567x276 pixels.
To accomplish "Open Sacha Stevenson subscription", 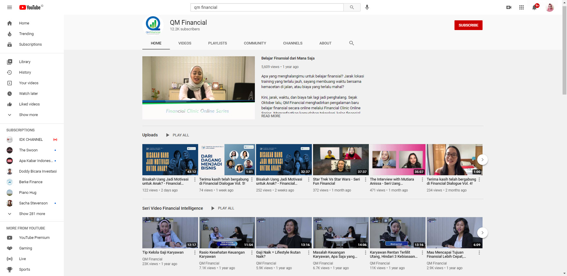I will [32, 203].
